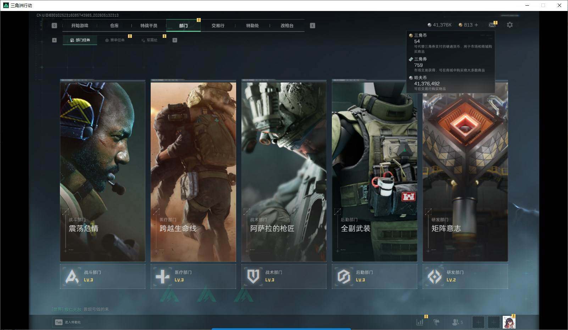Viewport: 568px width, 330px height.
Task: Click the game logo in title bar
Action: 6,5
